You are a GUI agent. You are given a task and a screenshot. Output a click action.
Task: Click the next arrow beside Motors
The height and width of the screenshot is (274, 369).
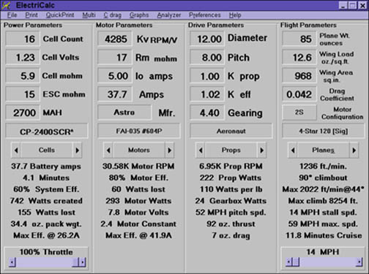coord(169,151)
